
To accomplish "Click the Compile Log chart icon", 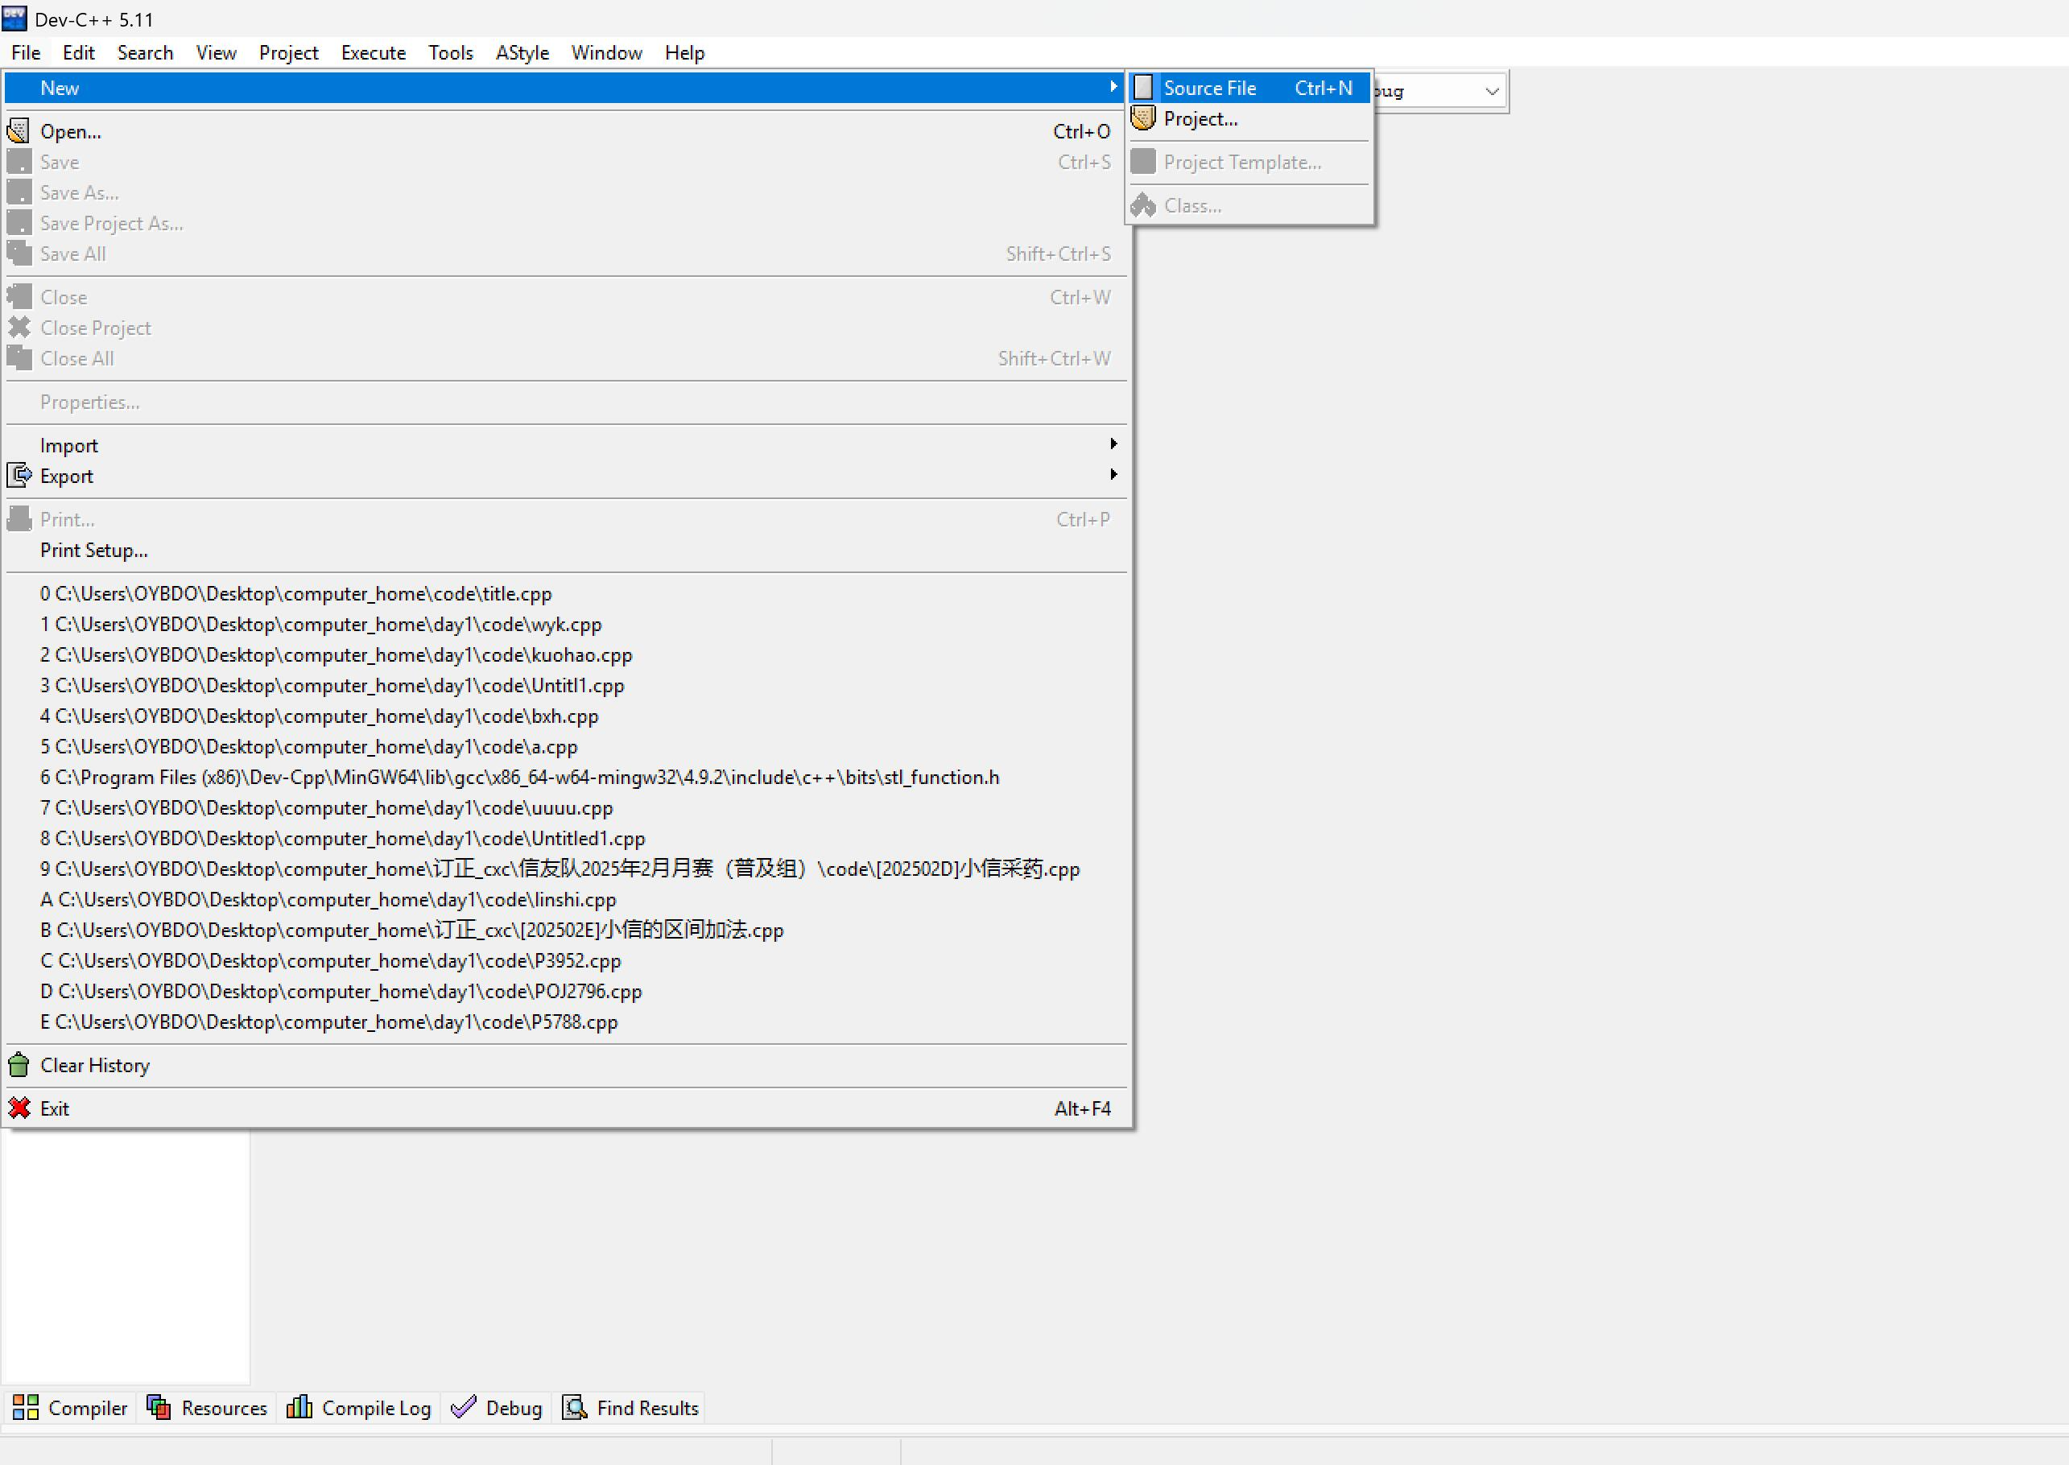I will [299, 1408].
